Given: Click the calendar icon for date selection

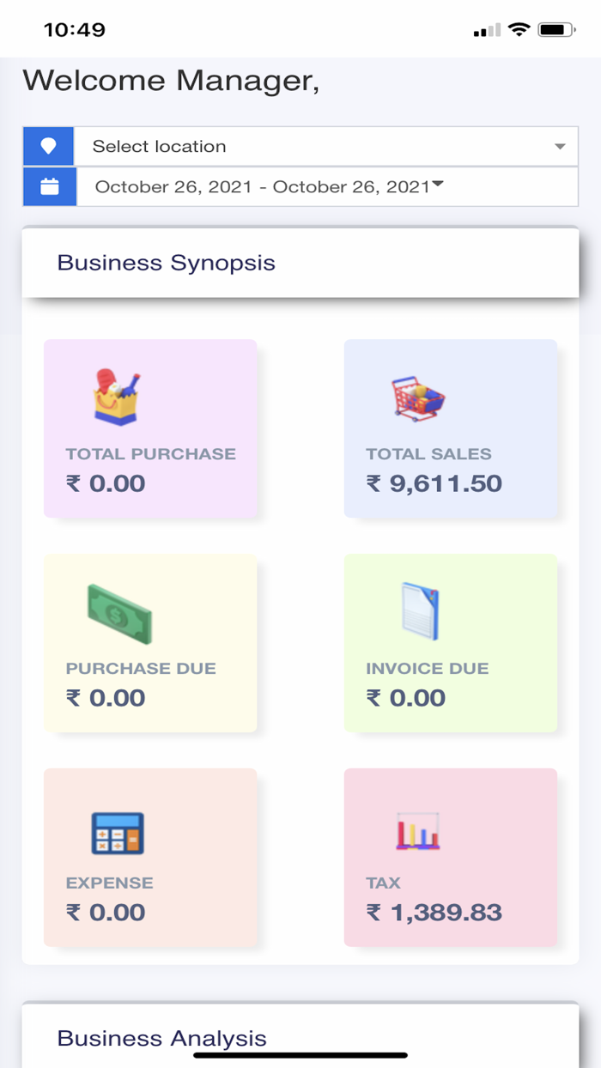Looking at the screenshot, I should click(x=48, y=185).
